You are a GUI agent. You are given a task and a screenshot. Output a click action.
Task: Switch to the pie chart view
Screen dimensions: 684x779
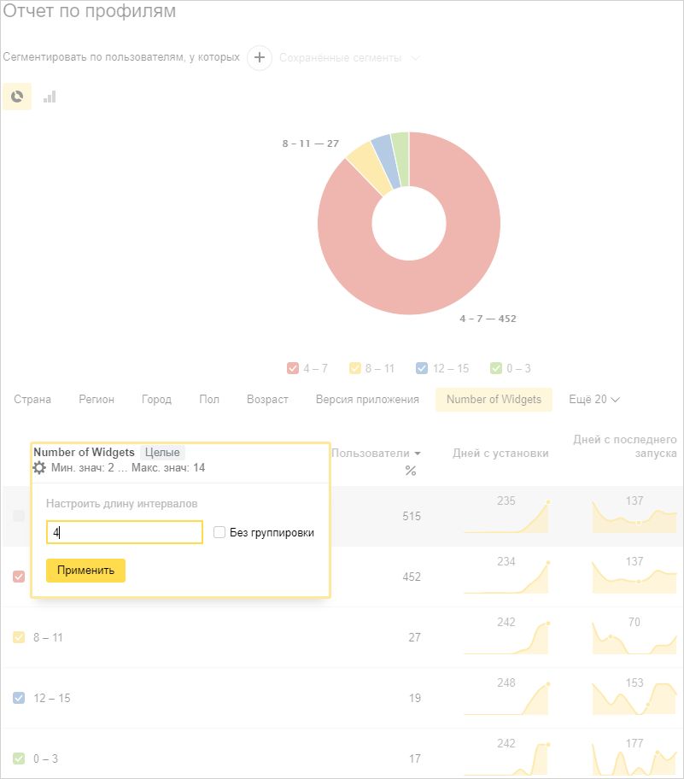(17, 97)
